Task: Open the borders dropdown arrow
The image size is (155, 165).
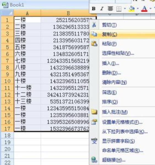Action: (x=125, y=9)
